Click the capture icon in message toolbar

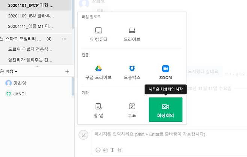coord(119,150)
